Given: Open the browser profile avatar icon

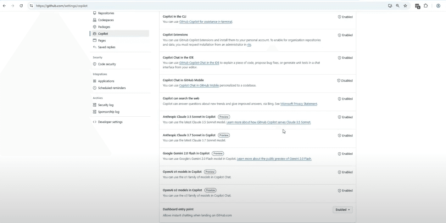Looking at the screenshot, I should [438, 6].
